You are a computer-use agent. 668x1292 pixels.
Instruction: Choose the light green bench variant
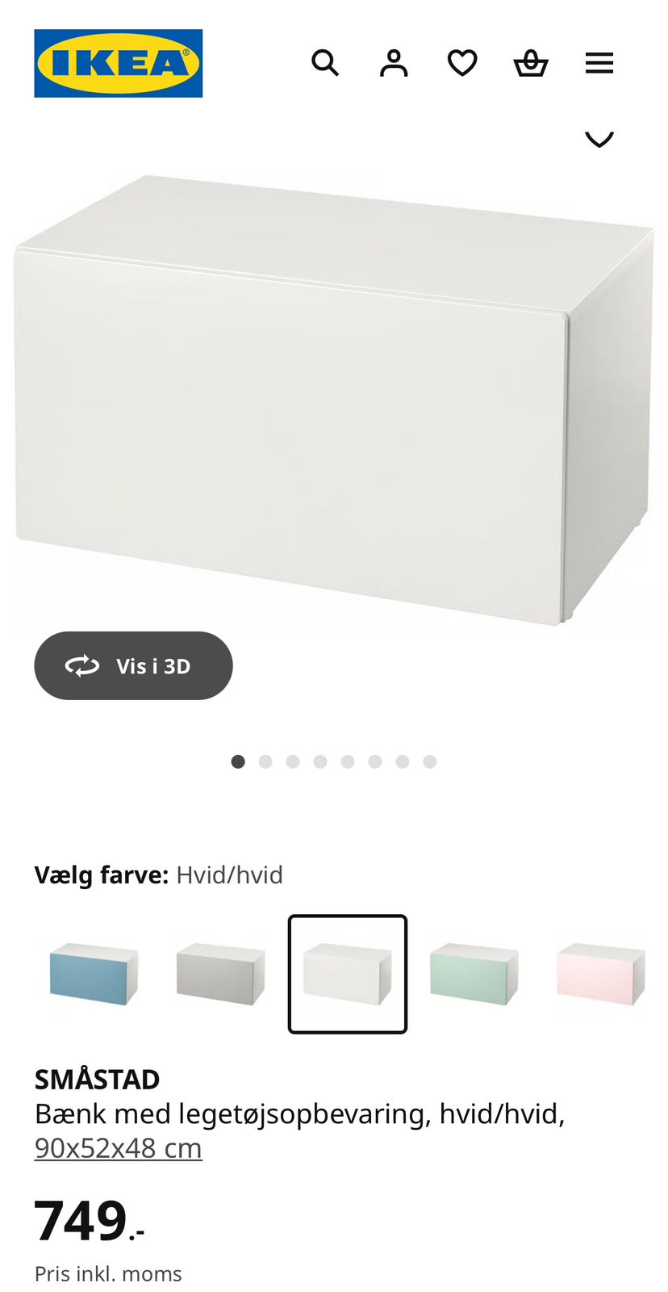coord(474,974)
